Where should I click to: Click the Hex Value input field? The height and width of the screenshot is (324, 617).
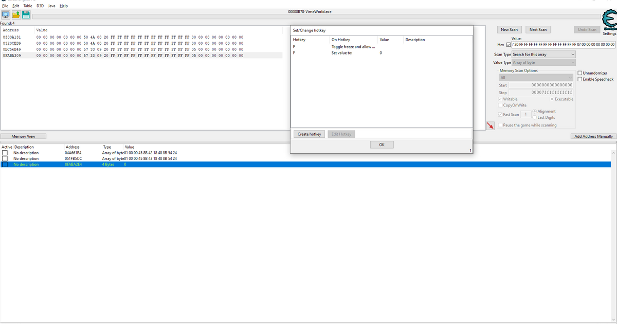tap(564, 45)
